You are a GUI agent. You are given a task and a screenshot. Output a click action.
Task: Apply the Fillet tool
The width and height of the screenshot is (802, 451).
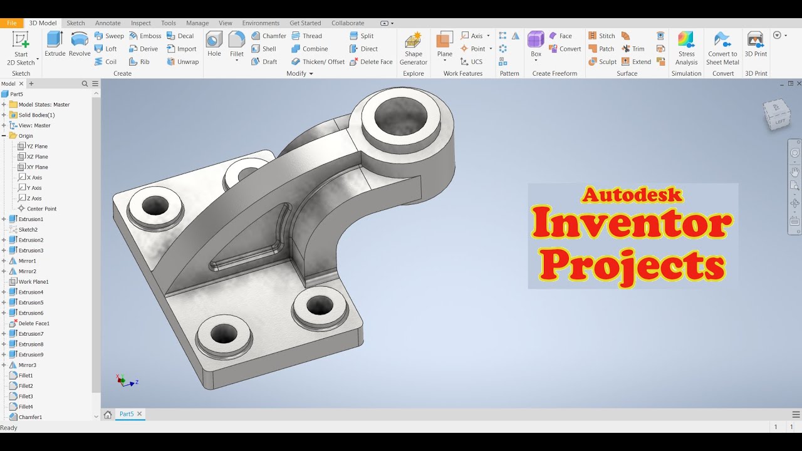click(237, 44)
